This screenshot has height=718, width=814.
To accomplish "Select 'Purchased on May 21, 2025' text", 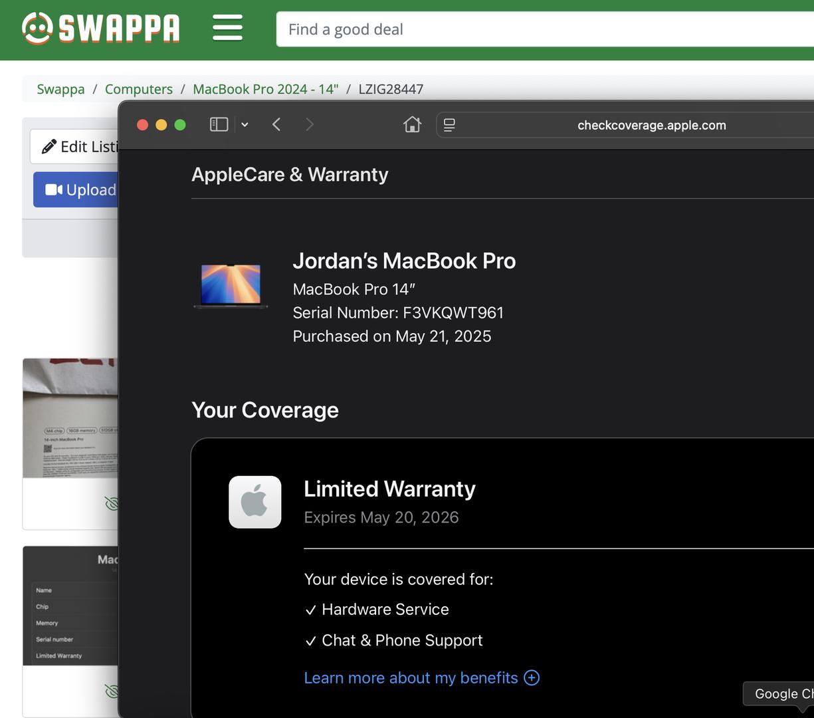I will (392, 336).
